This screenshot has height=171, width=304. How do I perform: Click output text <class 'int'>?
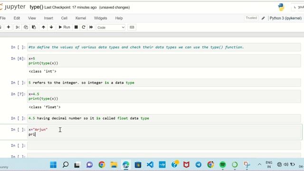click(42, 71)
